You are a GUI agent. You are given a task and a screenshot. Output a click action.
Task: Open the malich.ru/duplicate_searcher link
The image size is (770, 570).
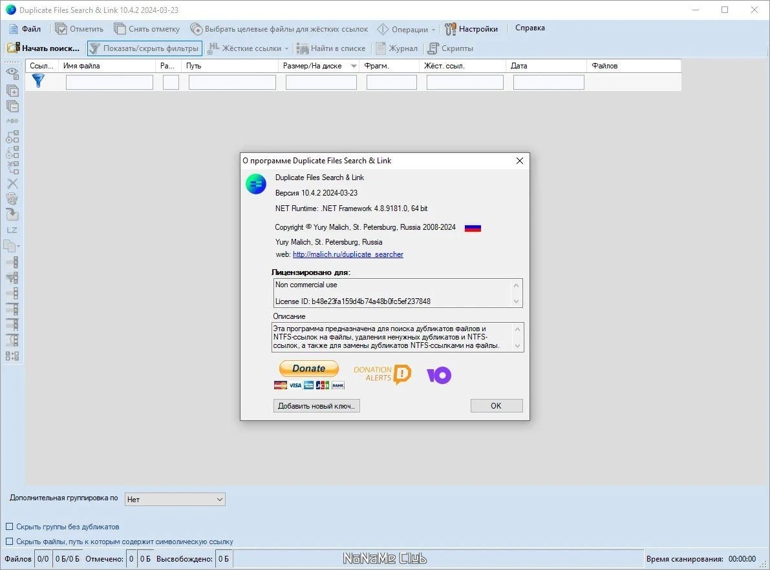348,254
